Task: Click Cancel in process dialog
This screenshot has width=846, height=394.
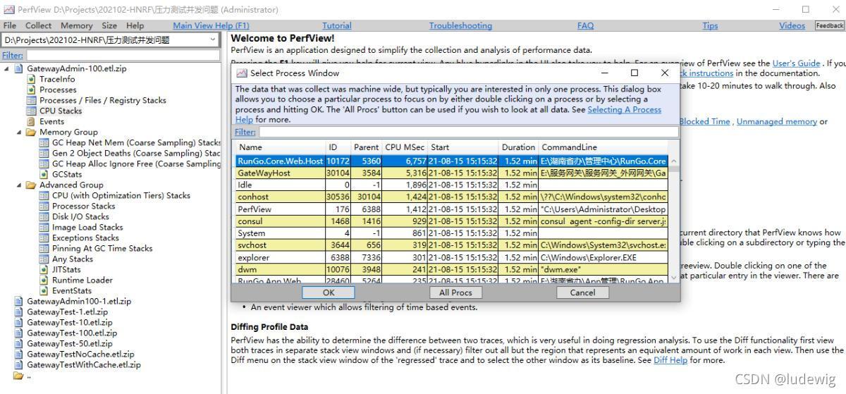Action: 582,293
